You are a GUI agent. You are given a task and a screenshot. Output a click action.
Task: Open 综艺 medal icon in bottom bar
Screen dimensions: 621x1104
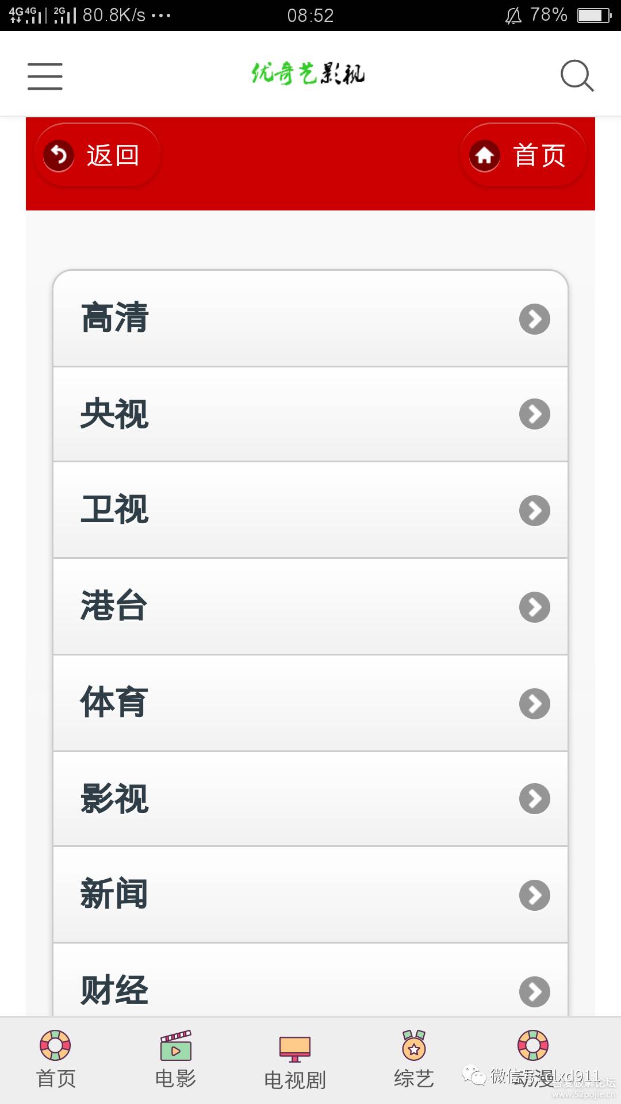click(x=414, y=1046)
